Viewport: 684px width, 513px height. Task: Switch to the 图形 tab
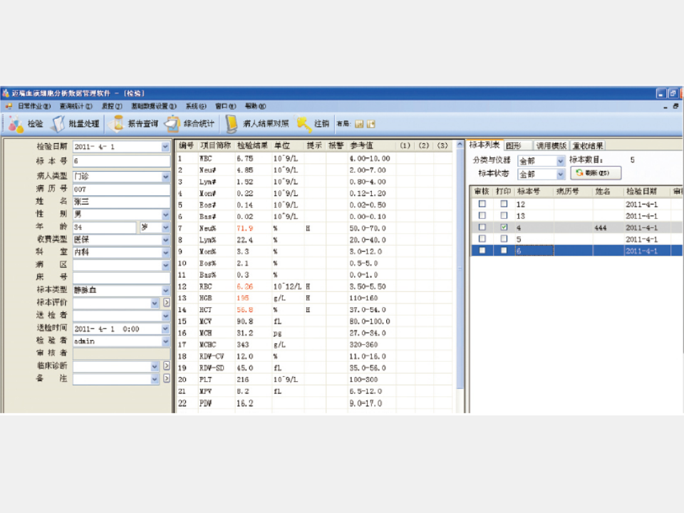(x=514, y=145)
